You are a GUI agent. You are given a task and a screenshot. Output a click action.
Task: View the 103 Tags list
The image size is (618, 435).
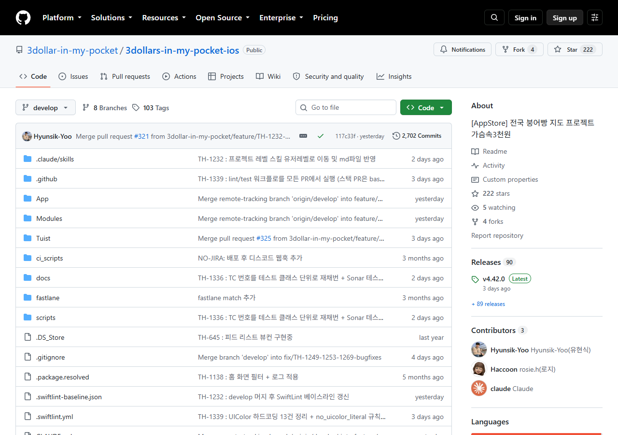(x=151, y=108)
